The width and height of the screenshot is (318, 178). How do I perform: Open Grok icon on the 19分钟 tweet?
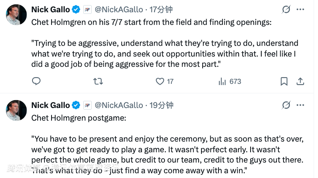pyautogui.click(x=285, y=105)
